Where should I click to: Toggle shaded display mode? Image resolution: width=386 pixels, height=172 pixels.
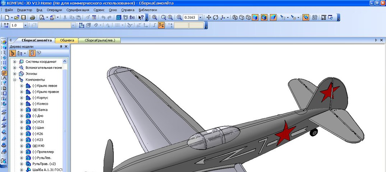[255, 18]
